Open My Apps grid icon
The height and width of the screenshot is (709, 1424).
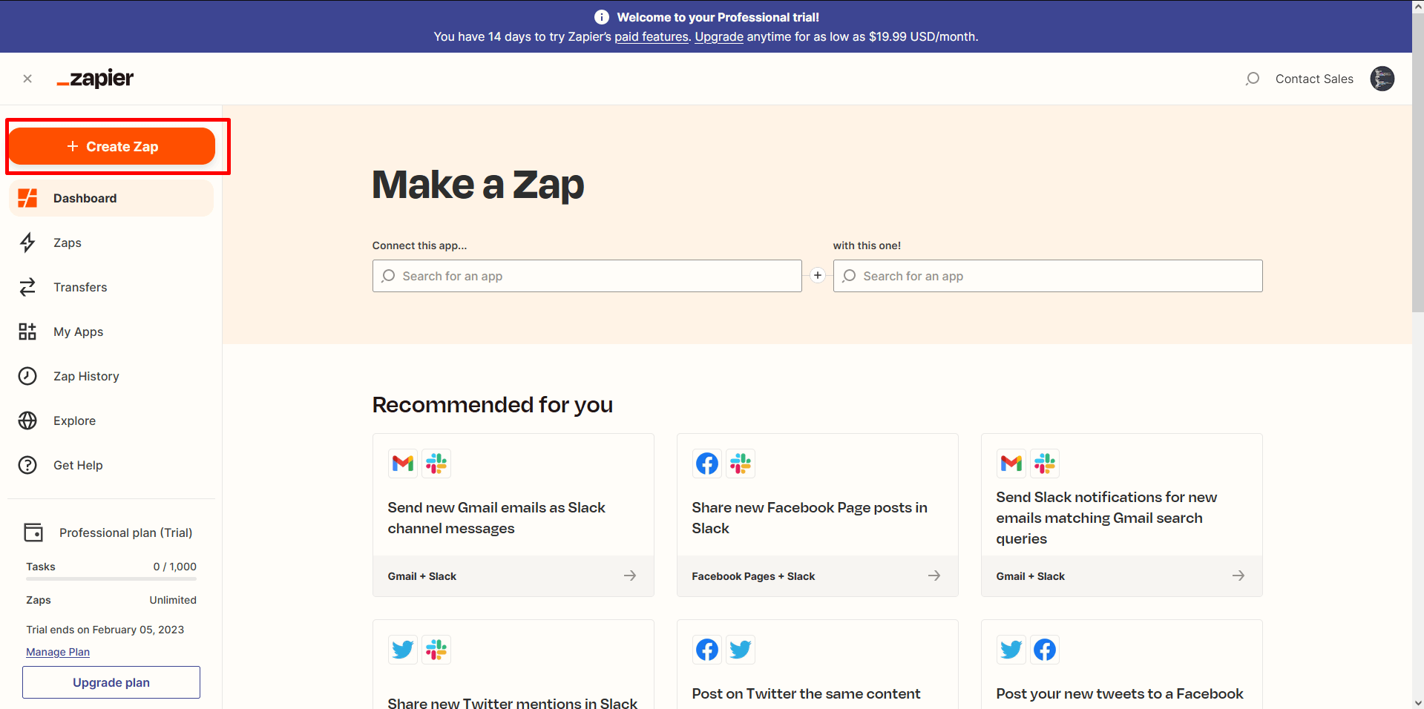[27, 332]
